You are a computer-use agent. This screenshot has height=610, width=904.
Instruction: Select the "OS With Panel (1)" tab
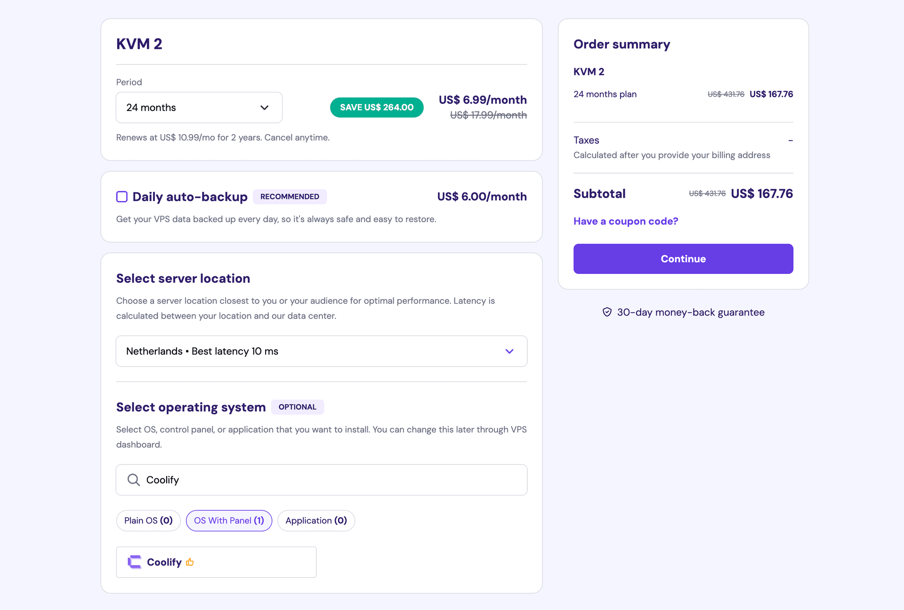point(229,521)
